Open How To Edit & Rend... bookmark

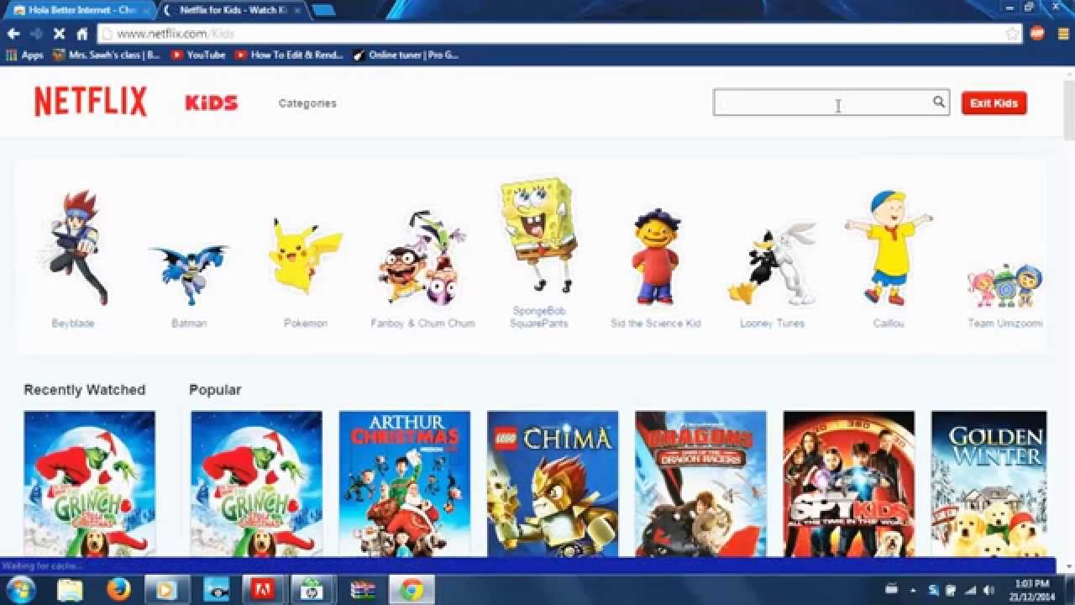(x=290, y=55)
